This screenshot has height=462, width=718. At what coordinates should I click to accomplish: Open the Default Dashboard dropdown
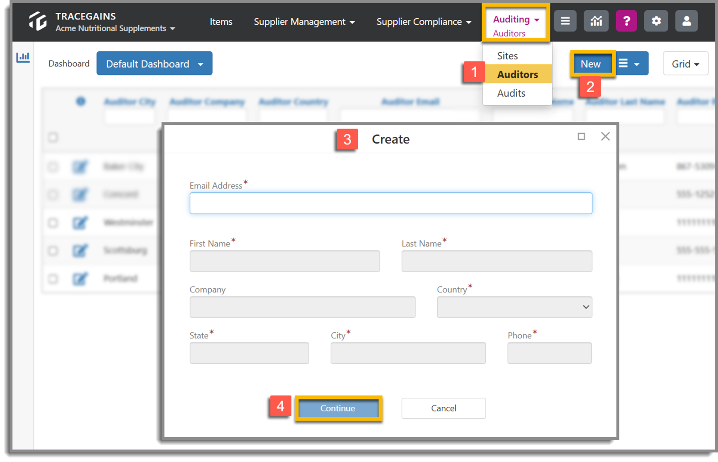[x=154, y=63]
